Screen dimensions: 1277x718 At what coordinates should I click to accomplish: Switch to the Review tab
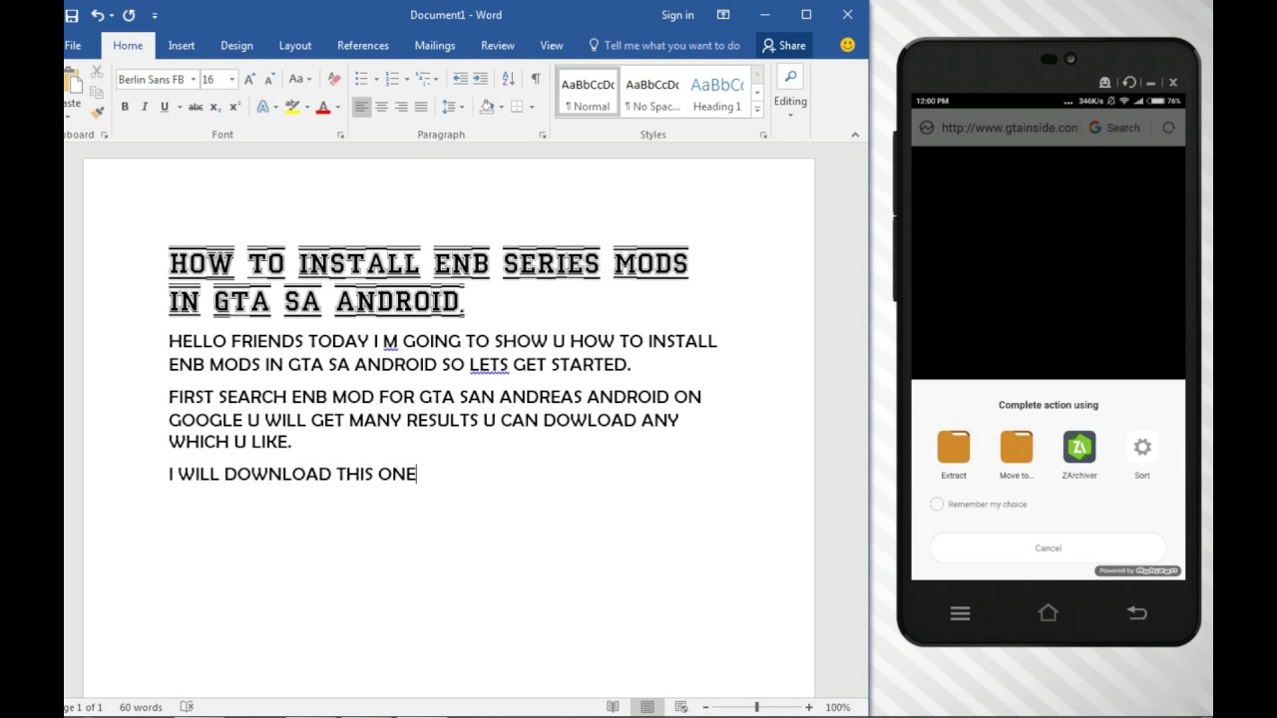point(498,45)
